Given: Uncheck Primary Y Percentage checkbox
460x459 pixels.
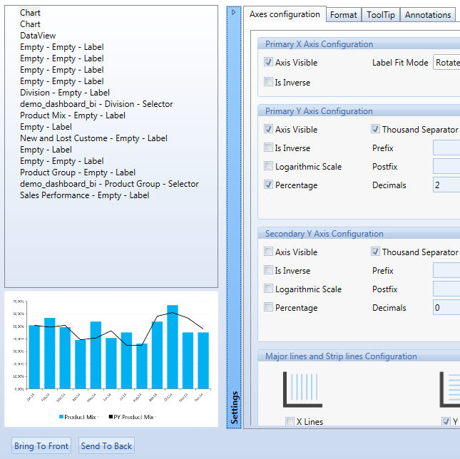Looking at the screenshot, I should point(268,185).
